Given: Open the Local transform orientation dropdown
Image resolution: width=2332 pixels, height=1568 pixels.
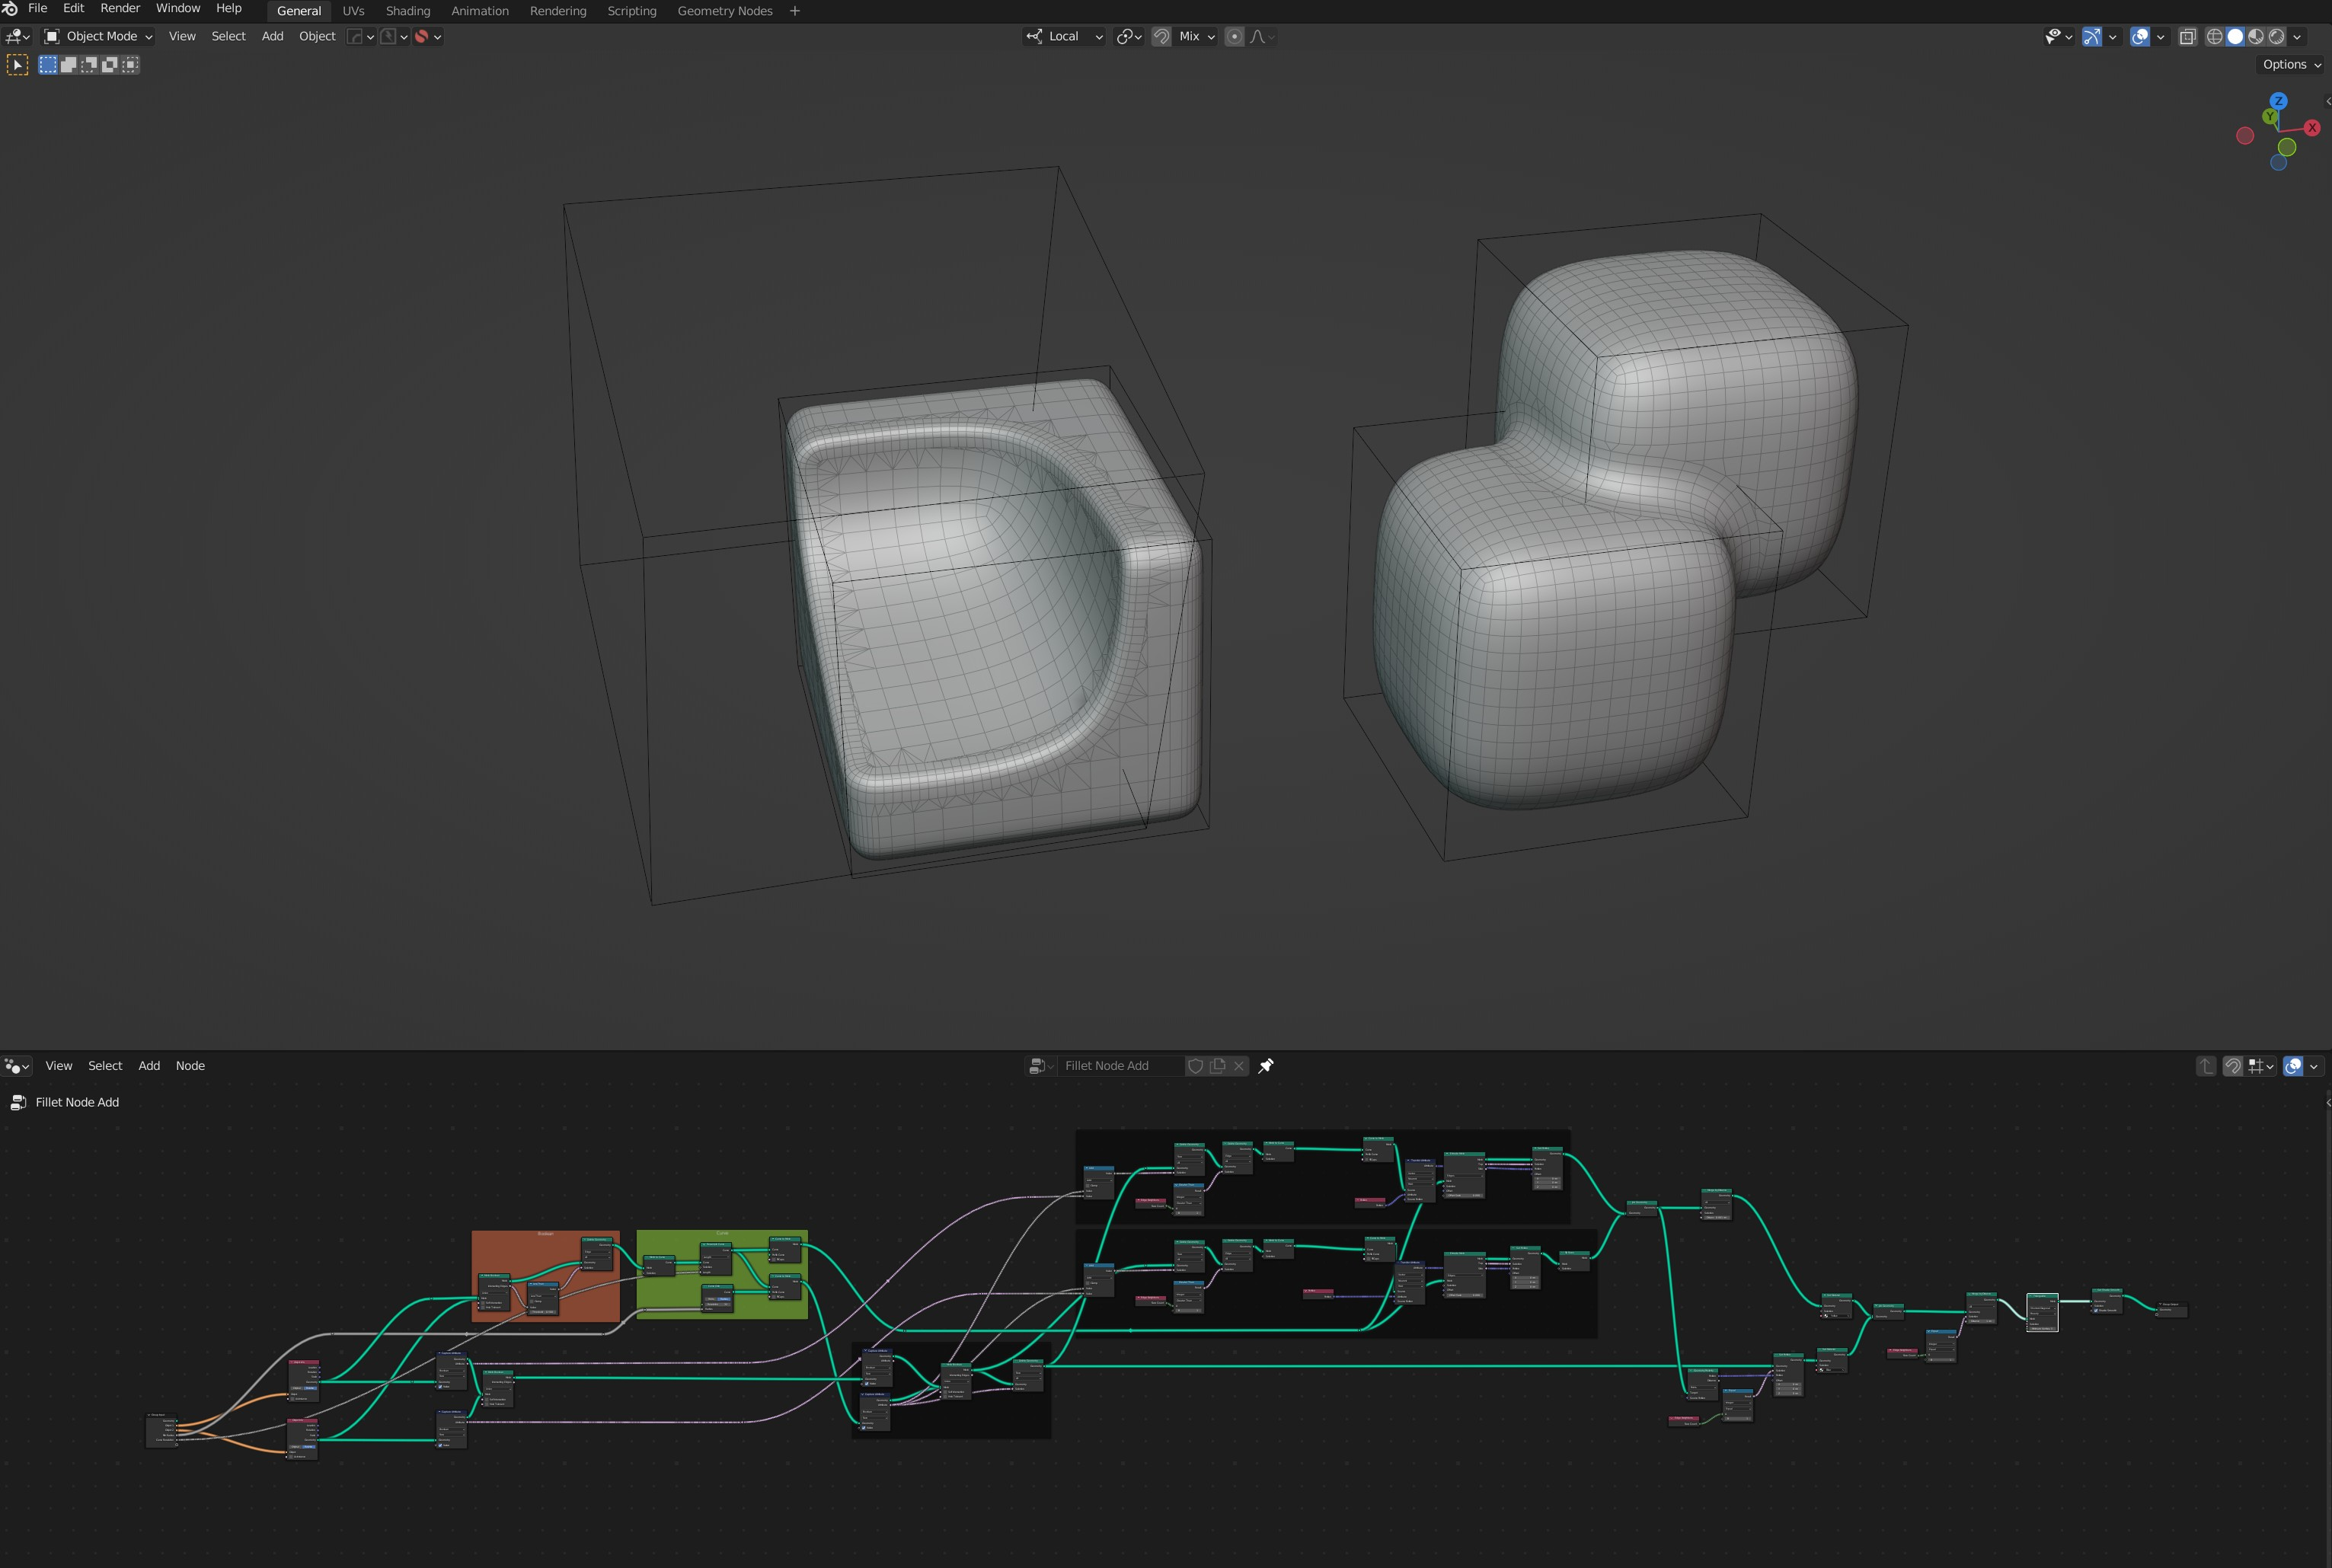Looking at the screenshot, I should [x=1065, y=37].
